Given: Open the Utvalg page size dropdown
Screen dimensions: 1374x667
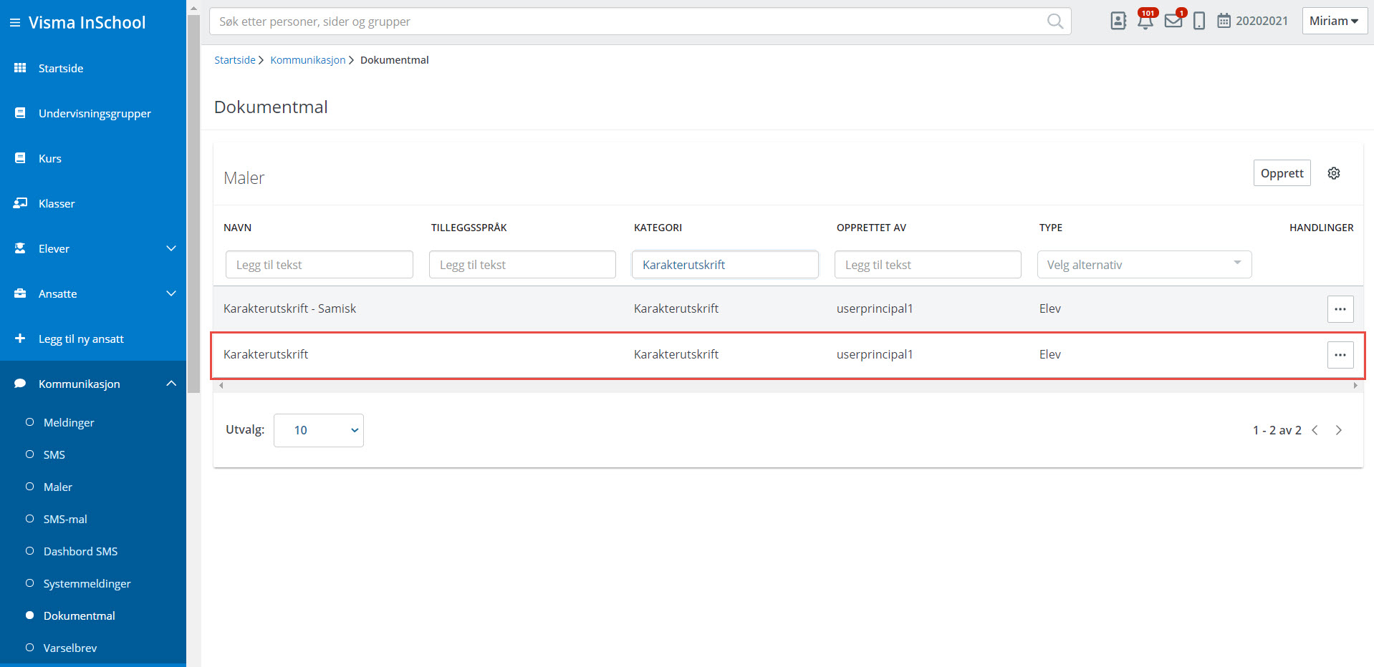Looking at the screenshot, I should [x=318, y=430].
